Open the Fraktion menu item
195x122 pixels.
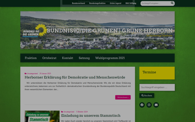click(x=31, y=58)
